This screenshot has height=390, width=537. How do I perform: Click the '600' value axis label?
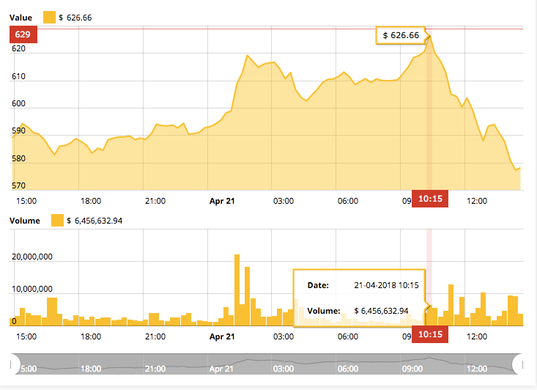pos(18,103)
